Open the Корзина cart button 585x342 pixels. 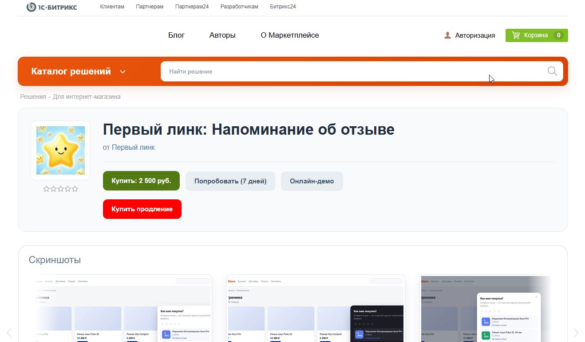point(537,35)
